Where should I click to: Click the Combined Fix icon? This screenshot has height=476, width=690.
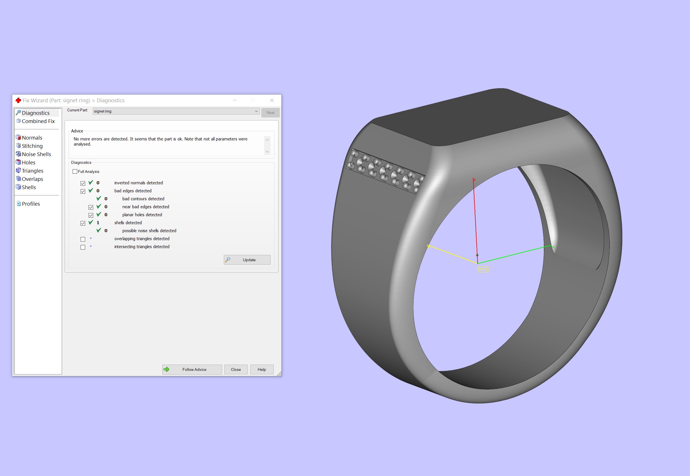[x=19, y=121]
